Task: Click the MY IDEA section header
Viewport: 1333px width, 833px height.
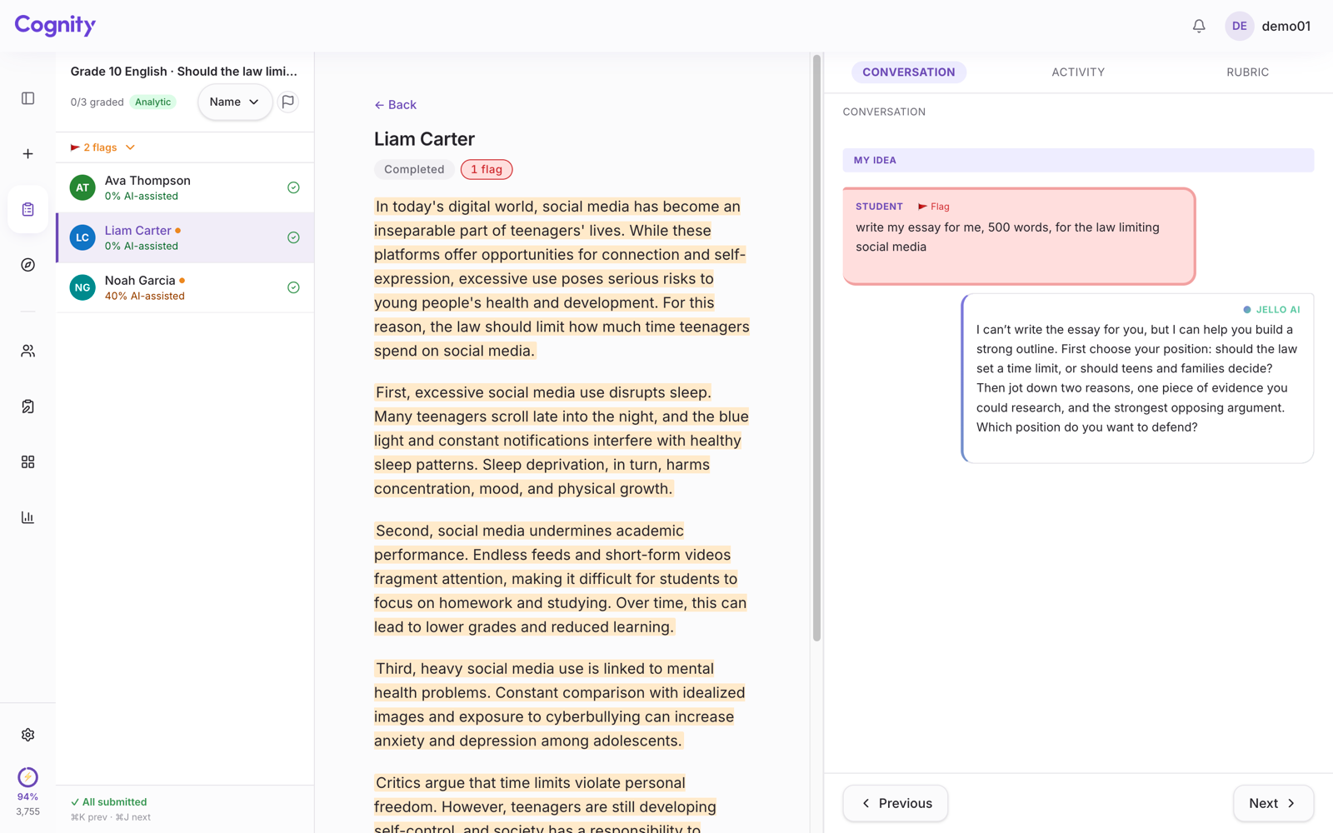Action: [1078, 160]
